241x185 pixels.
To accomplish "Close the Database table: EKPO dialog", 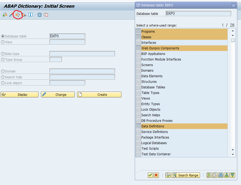I will click(234, 6).
